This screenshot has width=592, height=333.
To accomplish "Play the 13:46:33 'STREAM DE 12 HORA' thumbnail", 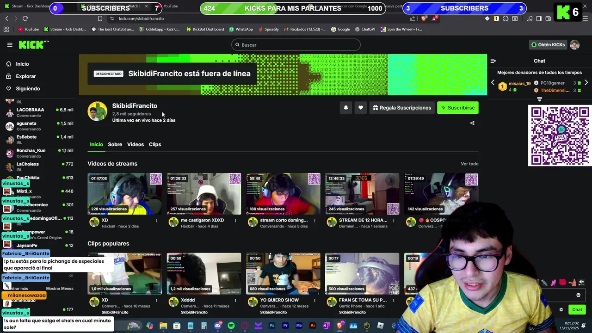I will pyautogui.click(x=362, y=194).
